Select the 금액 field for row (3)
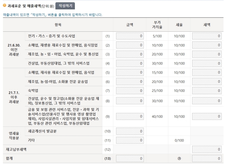226x165 pixels. (x=130, y=54)
